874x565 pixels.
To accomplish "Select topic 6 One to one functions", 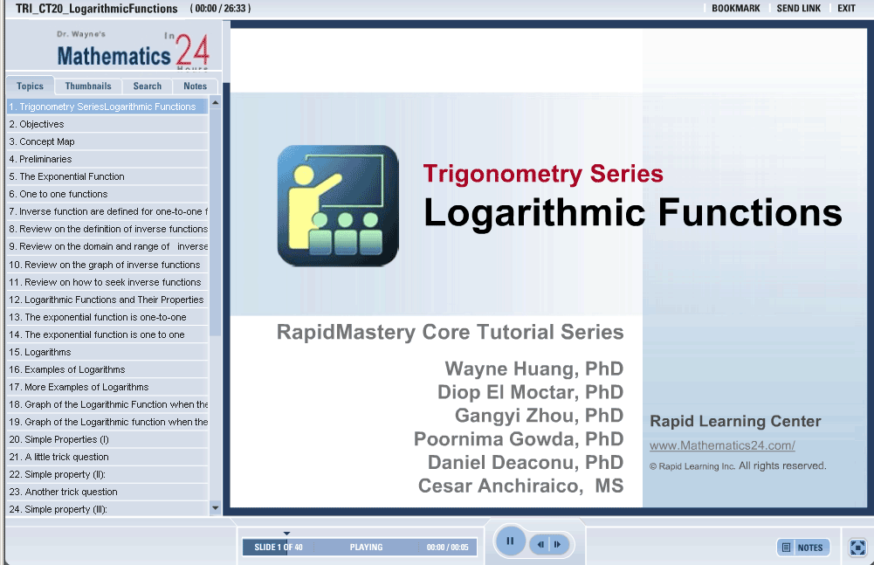I will coord(107,194).
